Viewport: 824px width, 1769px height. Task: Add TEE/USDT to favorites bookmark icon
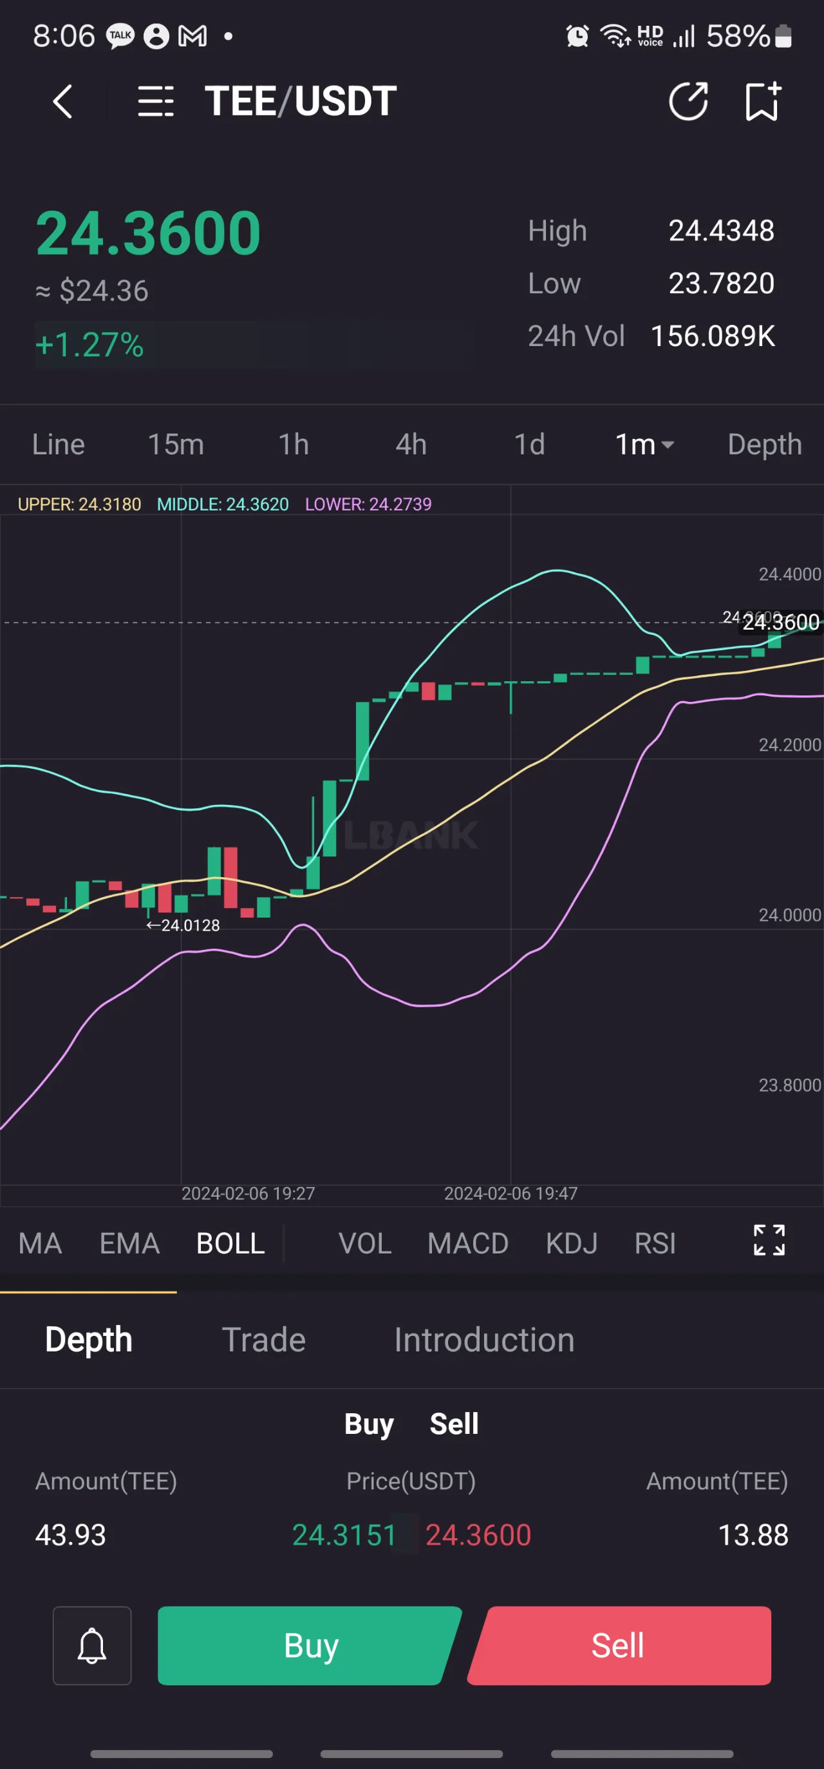[x=762, y=102]
